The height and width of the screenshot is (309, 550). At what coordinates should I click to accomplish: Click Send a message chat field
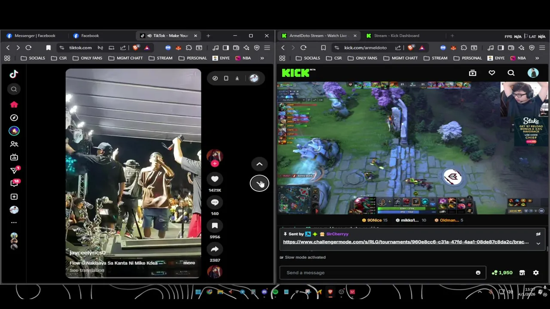pyautogui.click(x=382, y=273)
